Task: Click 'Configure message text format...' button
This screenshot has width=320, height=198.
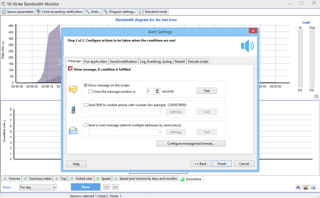Action: pyautogui.click(x=191, y=144)
